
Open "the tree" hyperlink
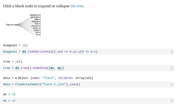[x=77, y=6]
